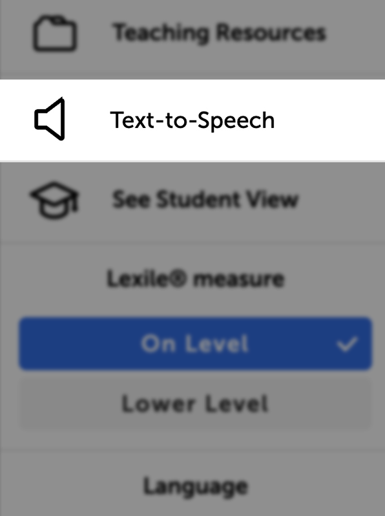Click the word Resources in the top row
Screen dimensions: 385x516
coord(271,32)
